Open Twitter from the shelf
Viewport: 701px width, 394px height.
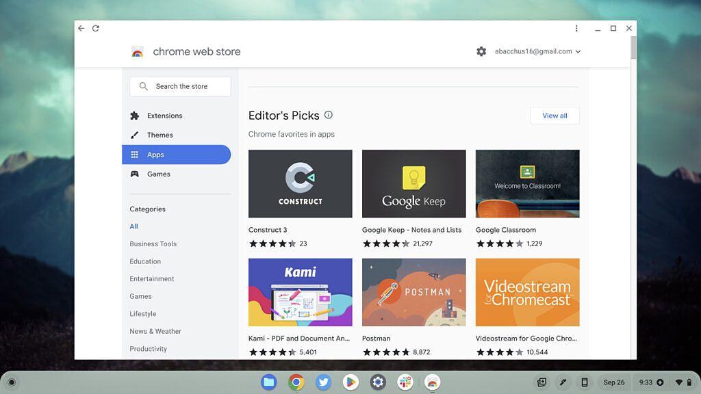point(322,382)
